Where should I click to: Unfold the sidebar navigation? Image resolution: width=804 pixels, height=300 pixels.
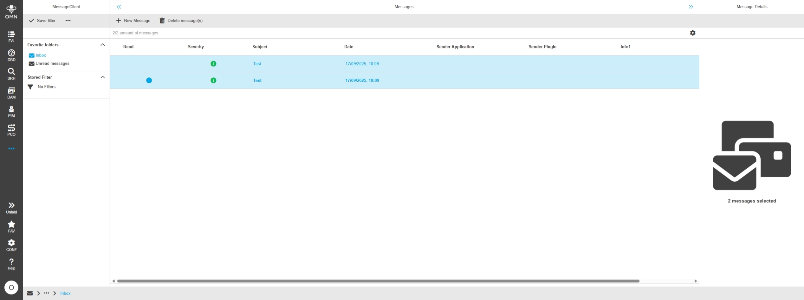pos(11,208)
